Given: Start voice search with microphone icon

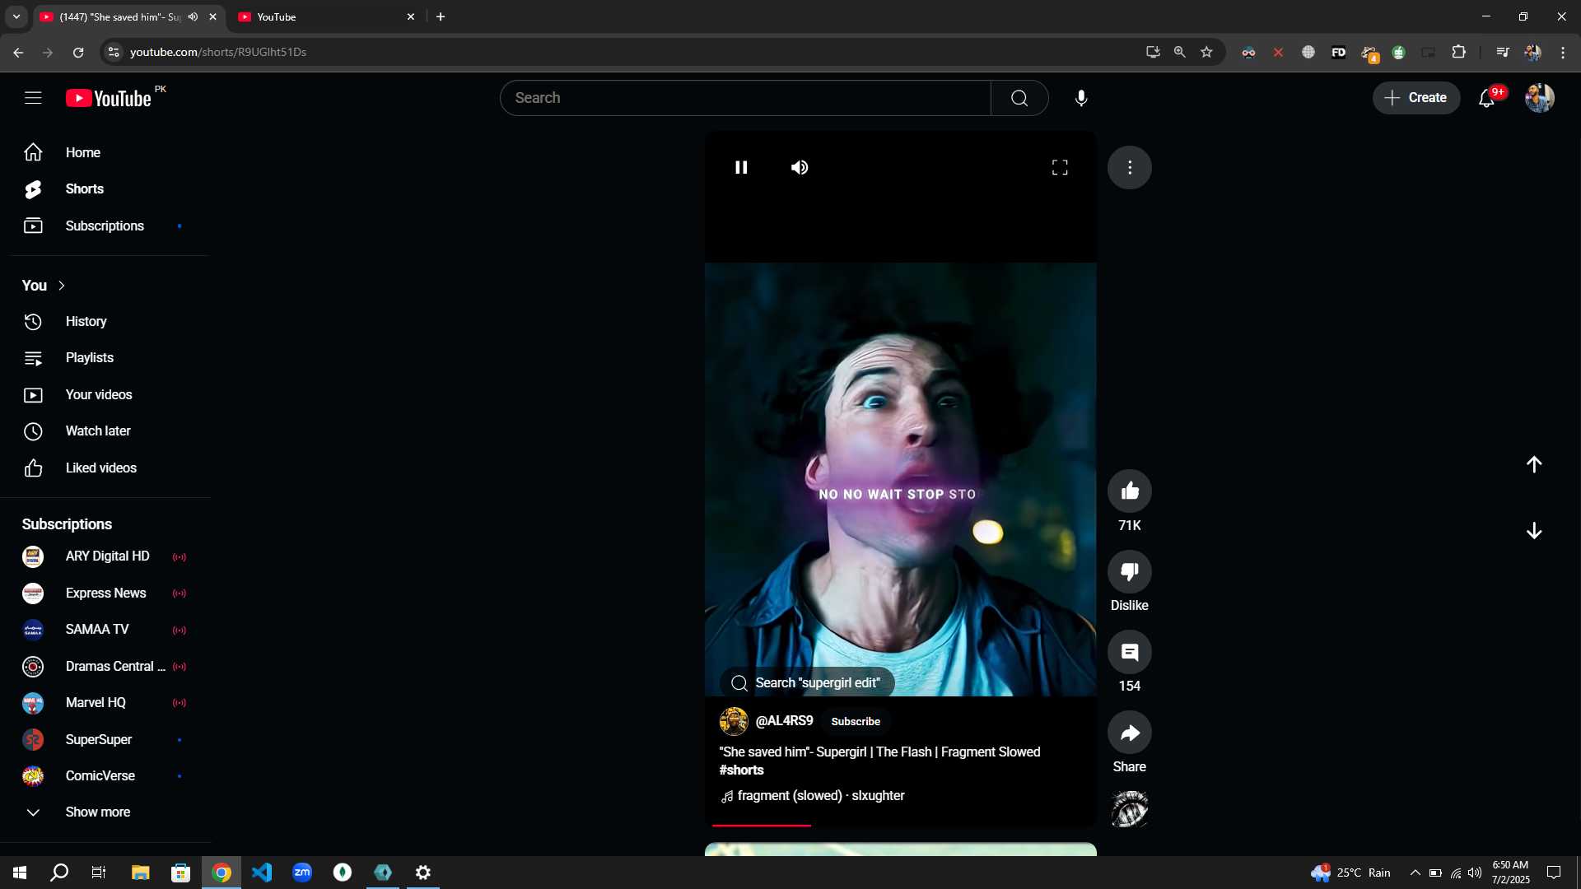Looking at the screenshot, I should point(1081,98).
